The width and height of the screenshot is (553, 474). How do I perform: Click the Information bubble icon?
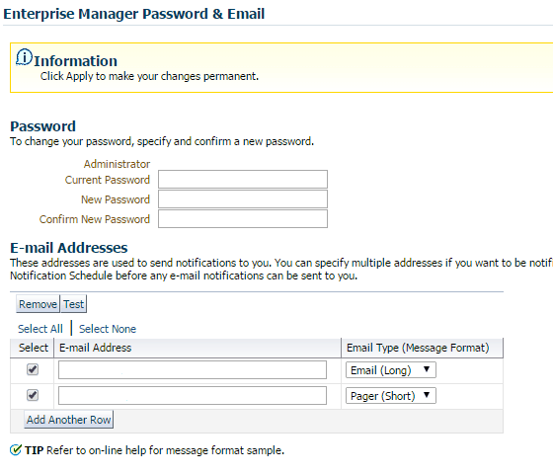(24, 57)
